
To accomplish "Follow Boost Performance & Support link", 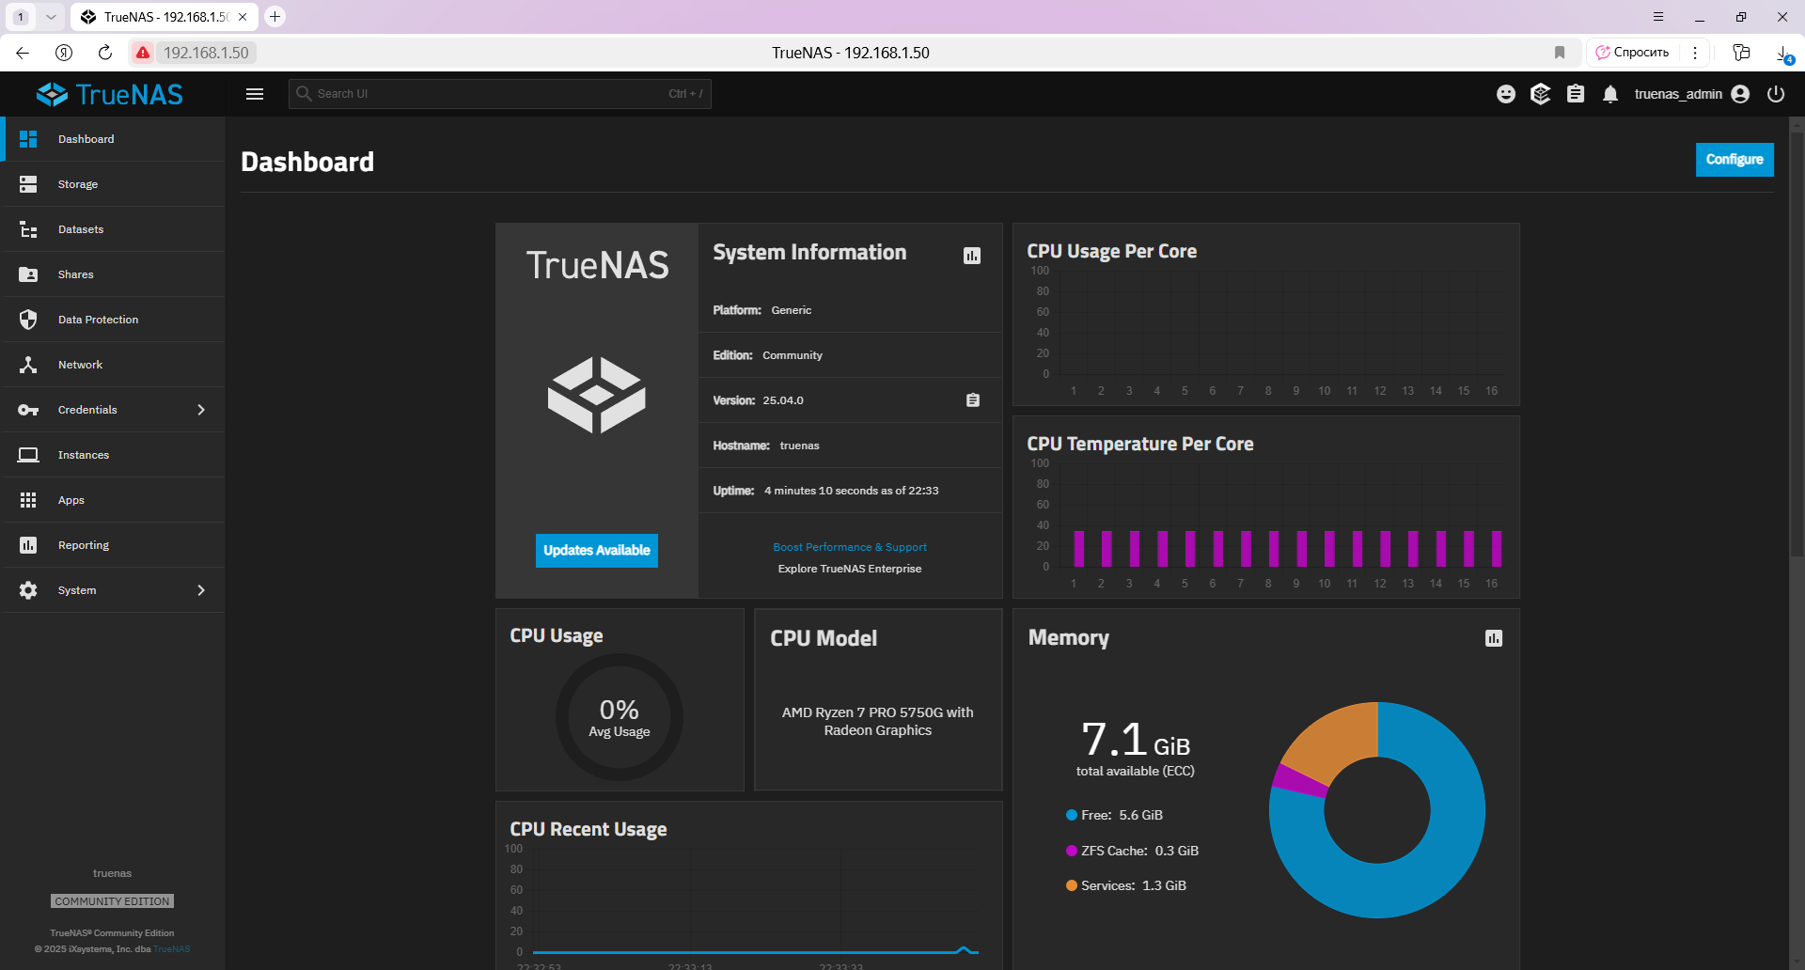I will pos(850,547).
